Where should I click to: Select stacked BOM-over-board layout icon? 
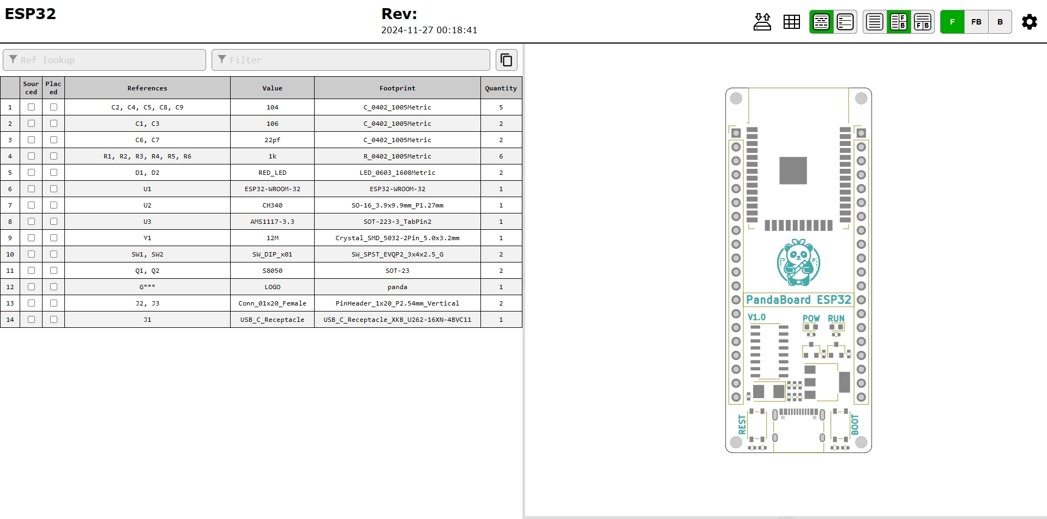point(923,22)
